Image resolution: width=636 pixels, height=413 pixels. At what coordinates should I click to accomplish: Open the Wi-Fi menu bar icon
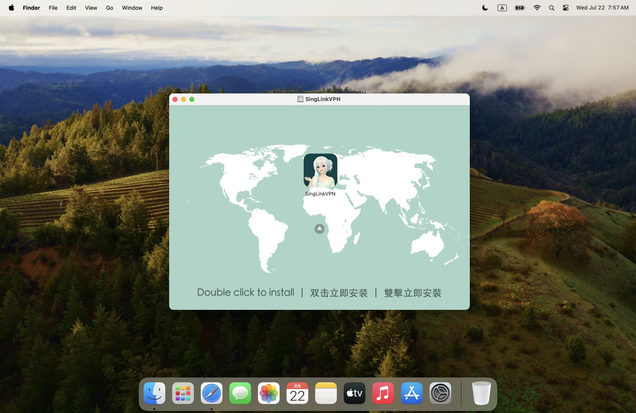click(x=537, y=8)
